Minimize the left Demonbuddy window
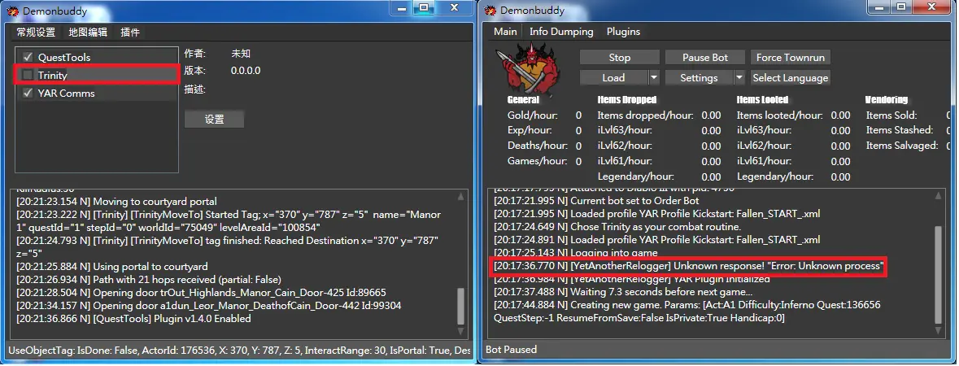Screen dimensions: 959x366 (x=401, y=8)
